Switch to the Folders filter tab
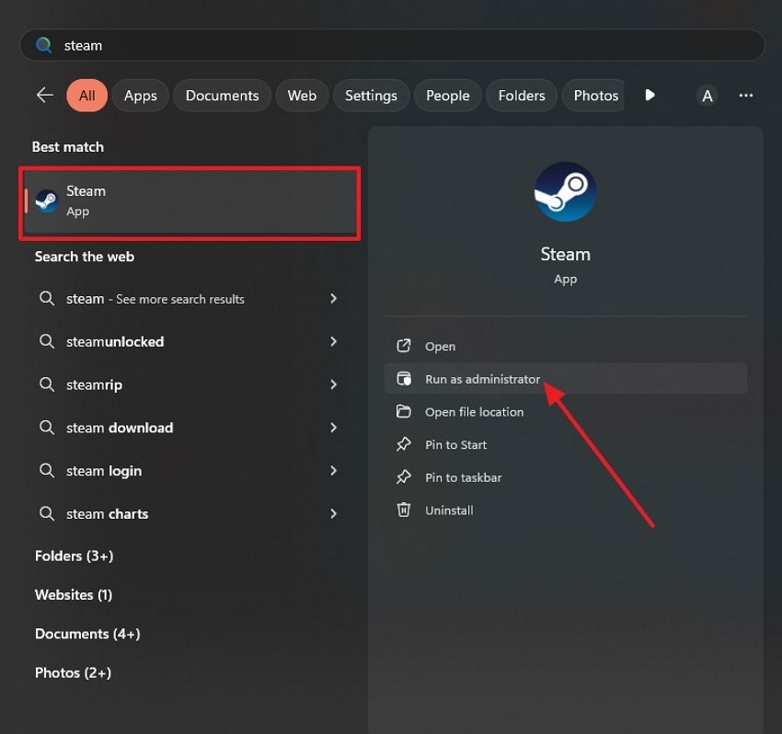 [x=521, y=96]
